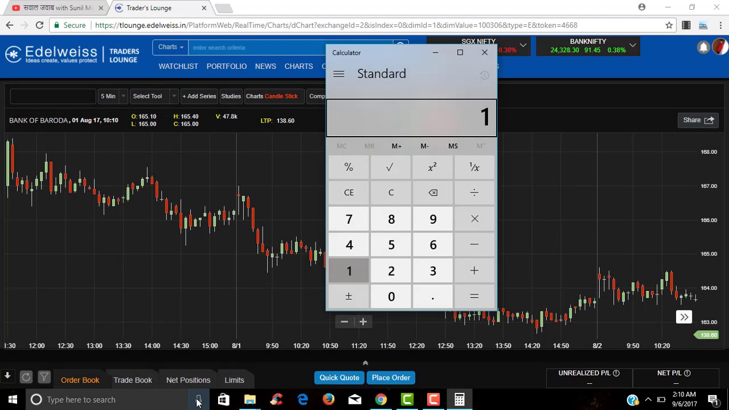Bookmark page with star icon
This screenshot has height=410, width=729.
point(669,25)
